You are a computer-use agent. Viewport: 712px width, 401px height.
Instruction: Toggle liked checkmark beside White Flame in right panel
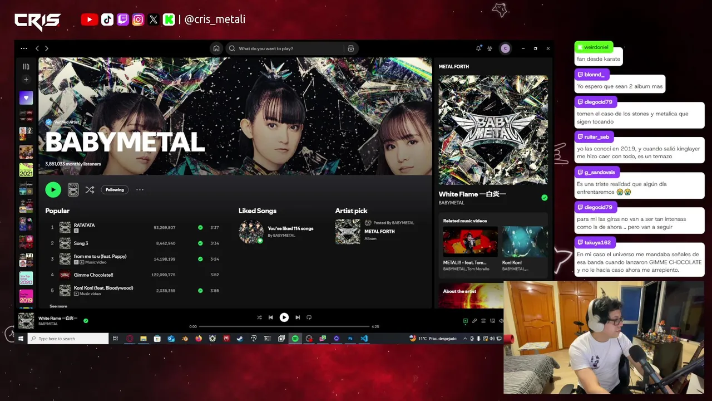(545, 198)
